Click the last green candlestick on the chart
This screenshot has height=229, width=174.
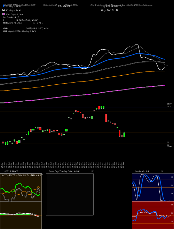124,134
